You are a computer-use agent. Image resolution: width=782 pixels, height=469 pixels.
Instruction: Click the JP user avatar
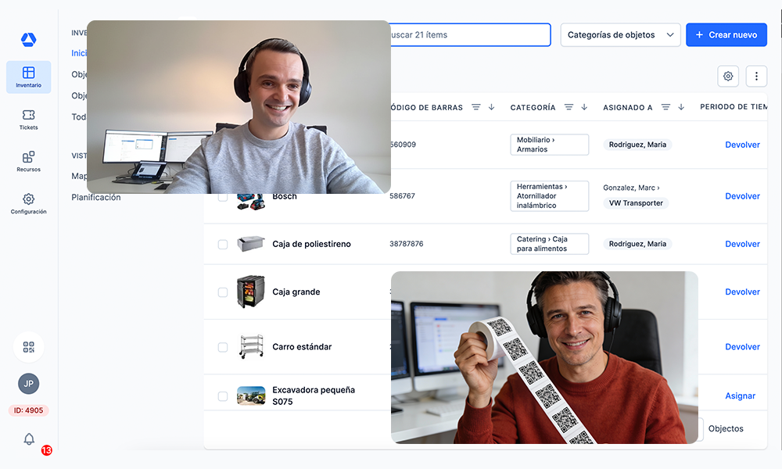click(x=29, y=384)
